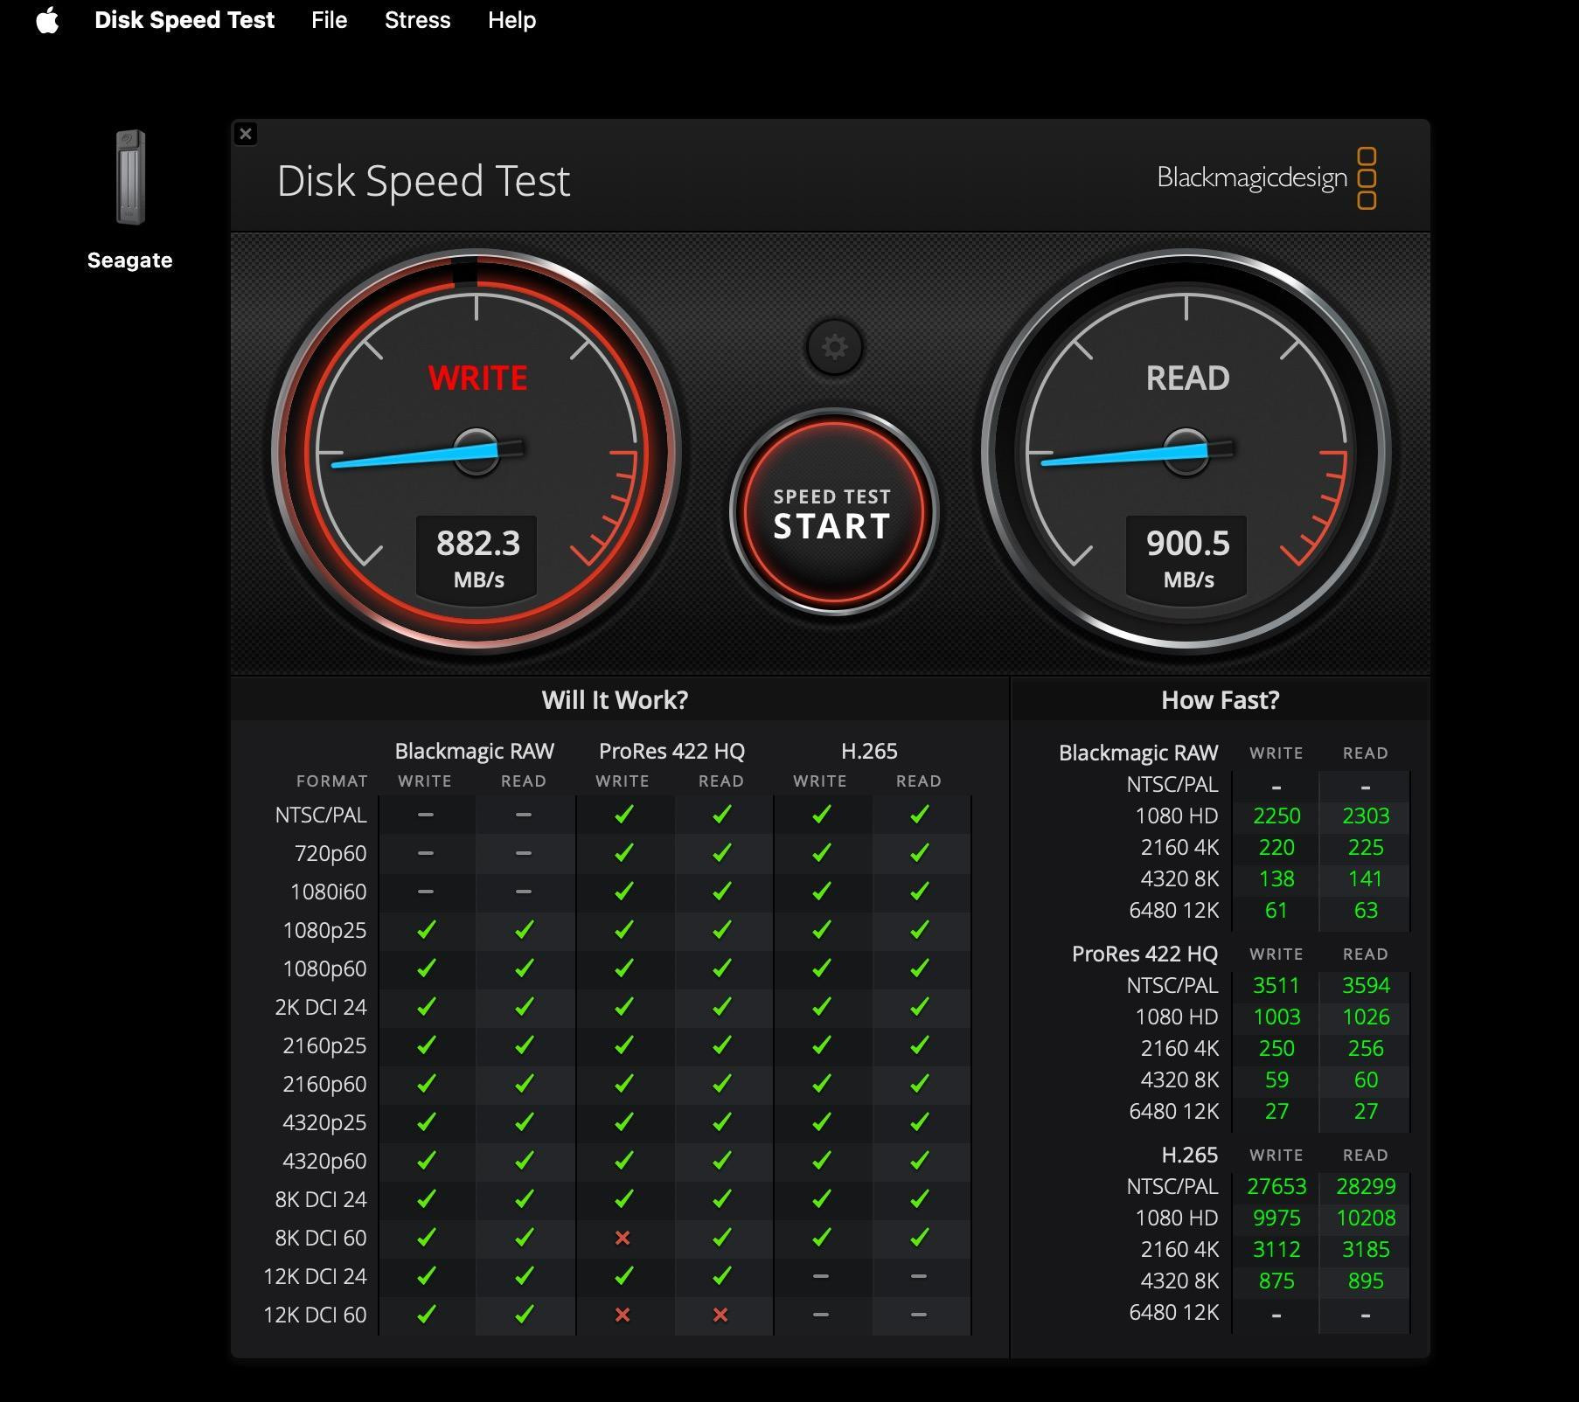Image resolution: width=1579 pixels, height=1402 pixels.
Task: Click ProRes write checkmark for 2160p25
Action: [x=623, y=1045]
